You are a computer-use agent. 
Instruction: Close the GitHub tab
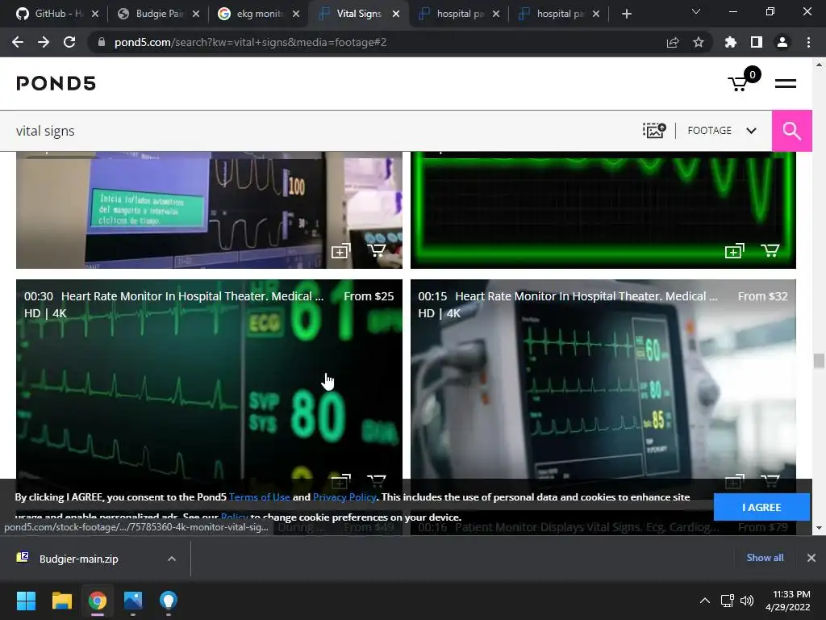95,14
